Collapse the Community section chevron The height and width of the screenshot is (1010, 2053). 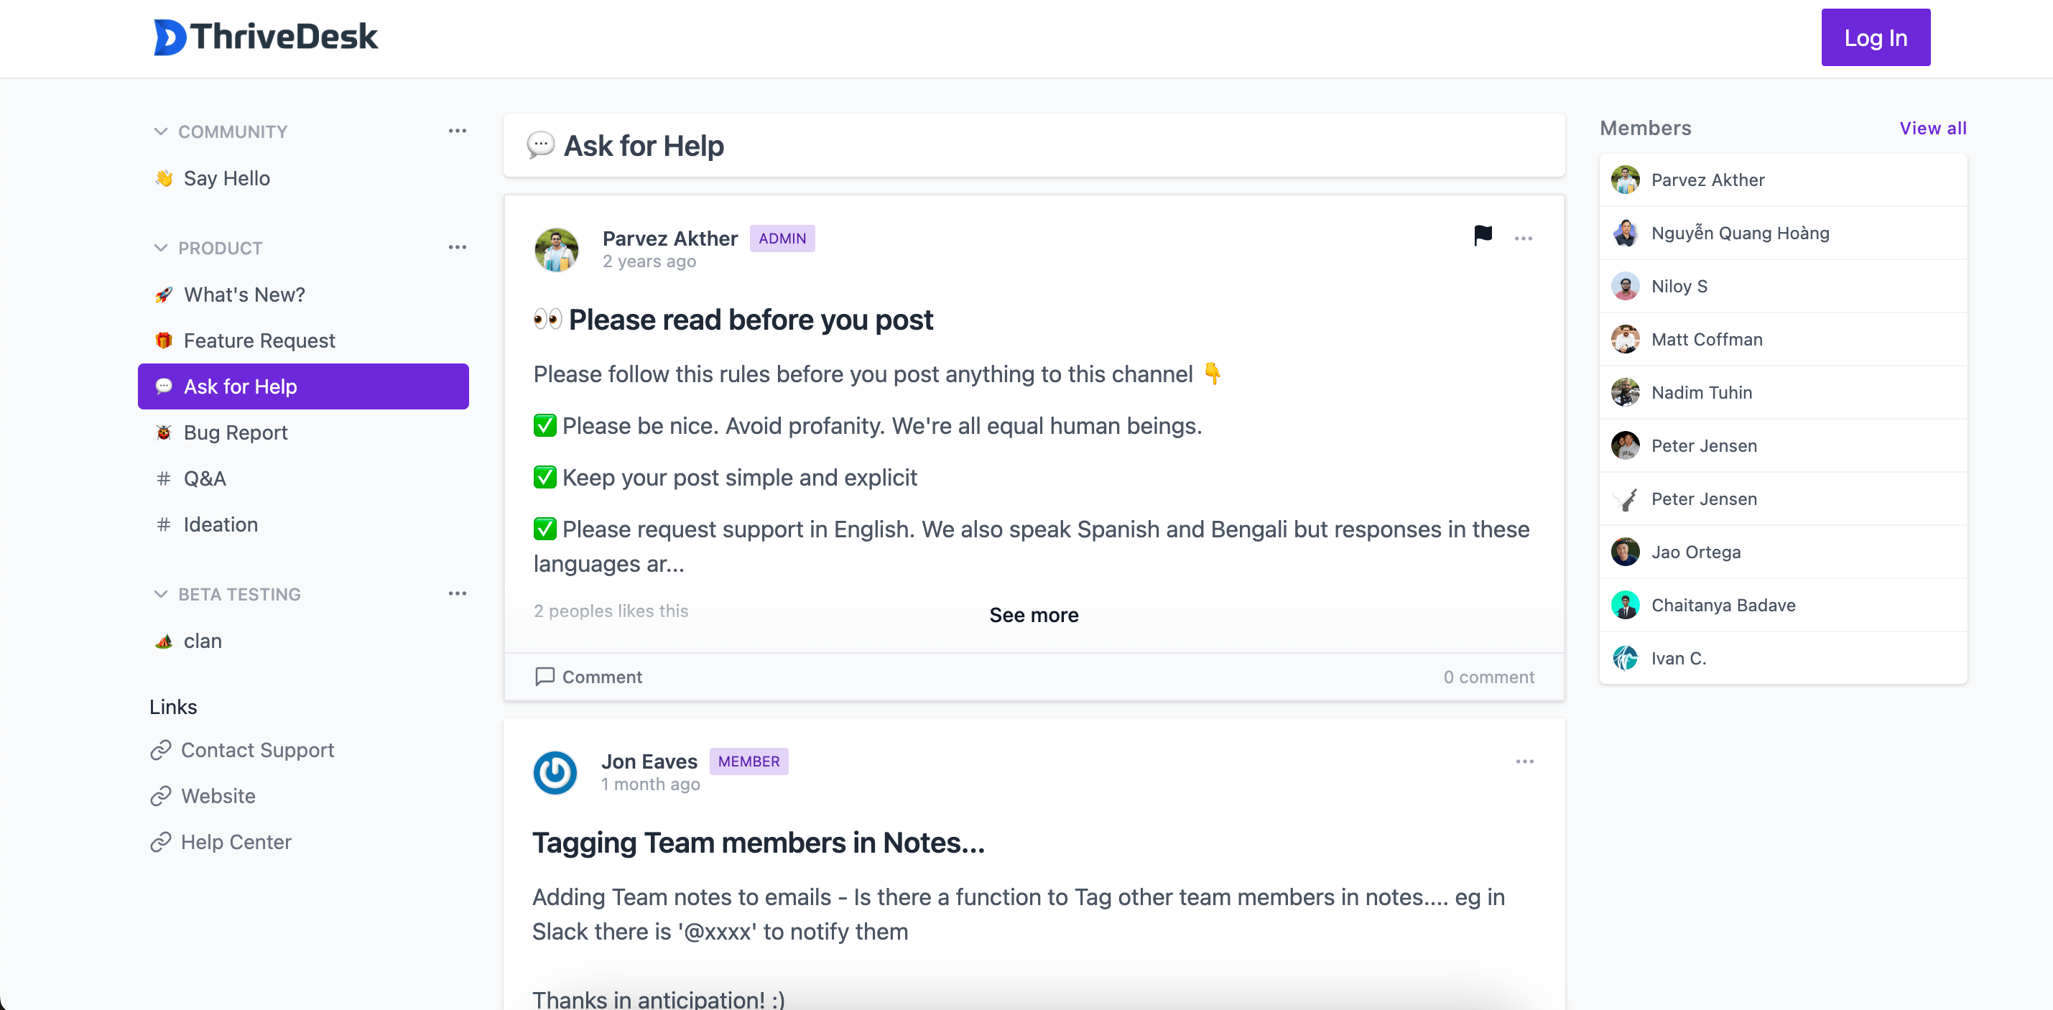tap(160, 131)
